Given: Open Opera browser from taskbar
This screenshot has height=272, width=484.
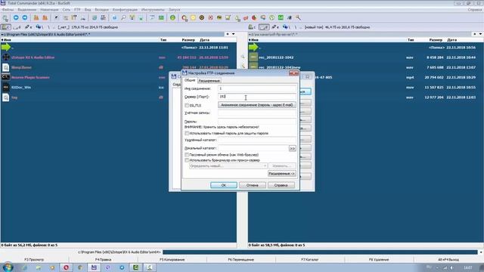Looking at the screenshot, I should point(66,267).
